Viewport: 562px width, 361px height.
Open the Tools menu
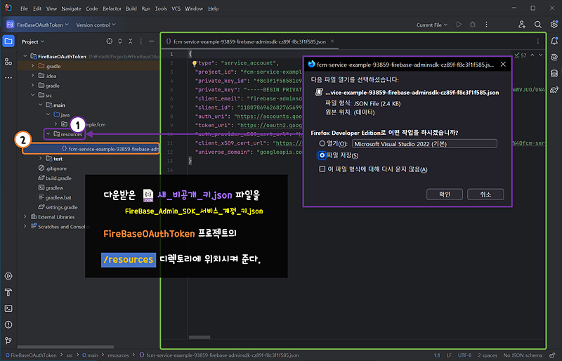coord(161,8)
